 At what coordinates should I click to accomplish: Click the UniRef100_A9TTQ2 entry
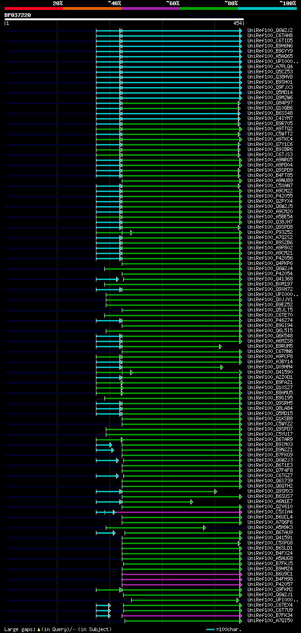pyautogui.click(x=270, y=128)
